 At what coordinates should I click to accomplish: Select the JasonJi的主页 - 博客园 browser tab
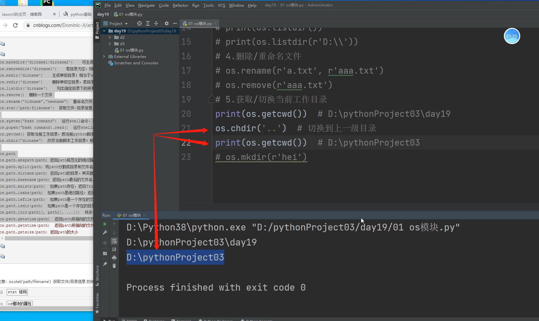[22, 14]
